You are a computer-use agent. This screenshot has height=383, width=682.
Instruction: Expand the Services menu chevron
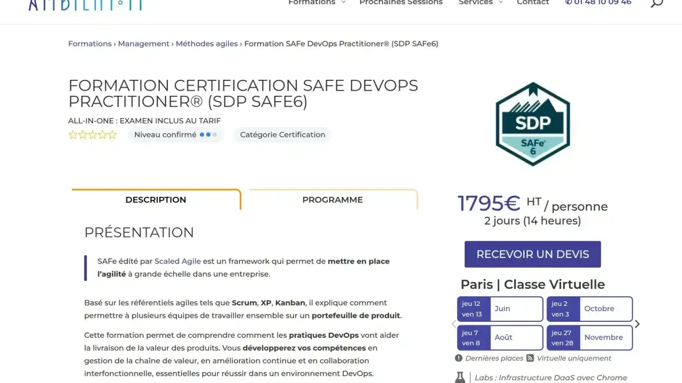tap(501, 3)
